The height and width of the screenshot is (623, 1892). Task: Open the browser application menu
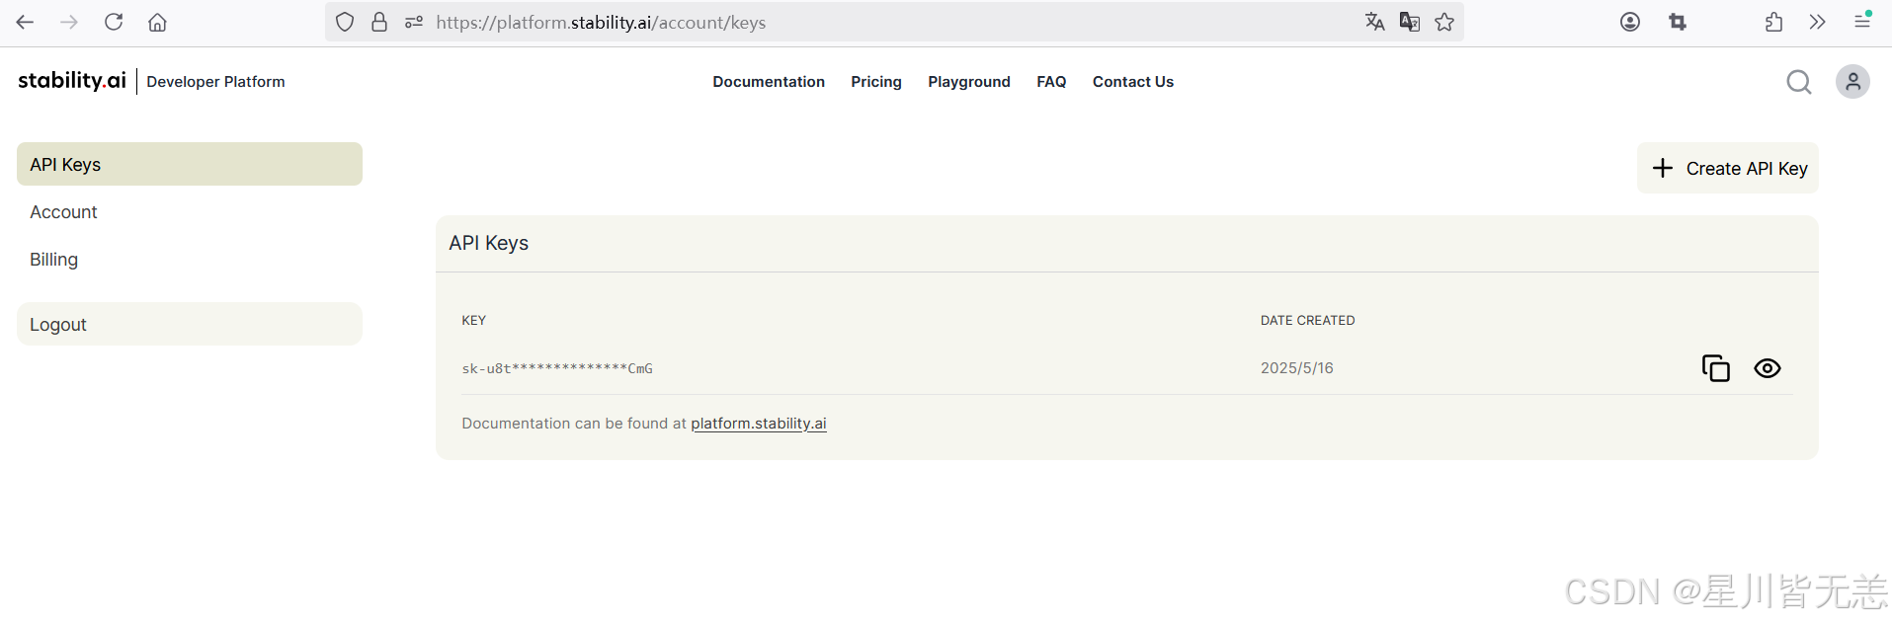[x=1862, y=21]
